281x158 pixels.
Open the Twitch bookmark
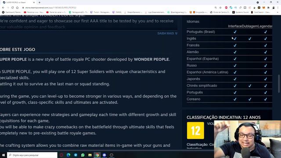pos(100,12)
